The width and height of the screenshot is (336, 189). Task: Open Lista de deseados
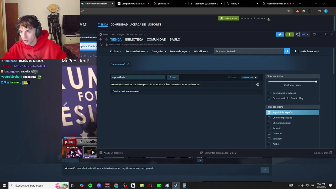(306, 51)
